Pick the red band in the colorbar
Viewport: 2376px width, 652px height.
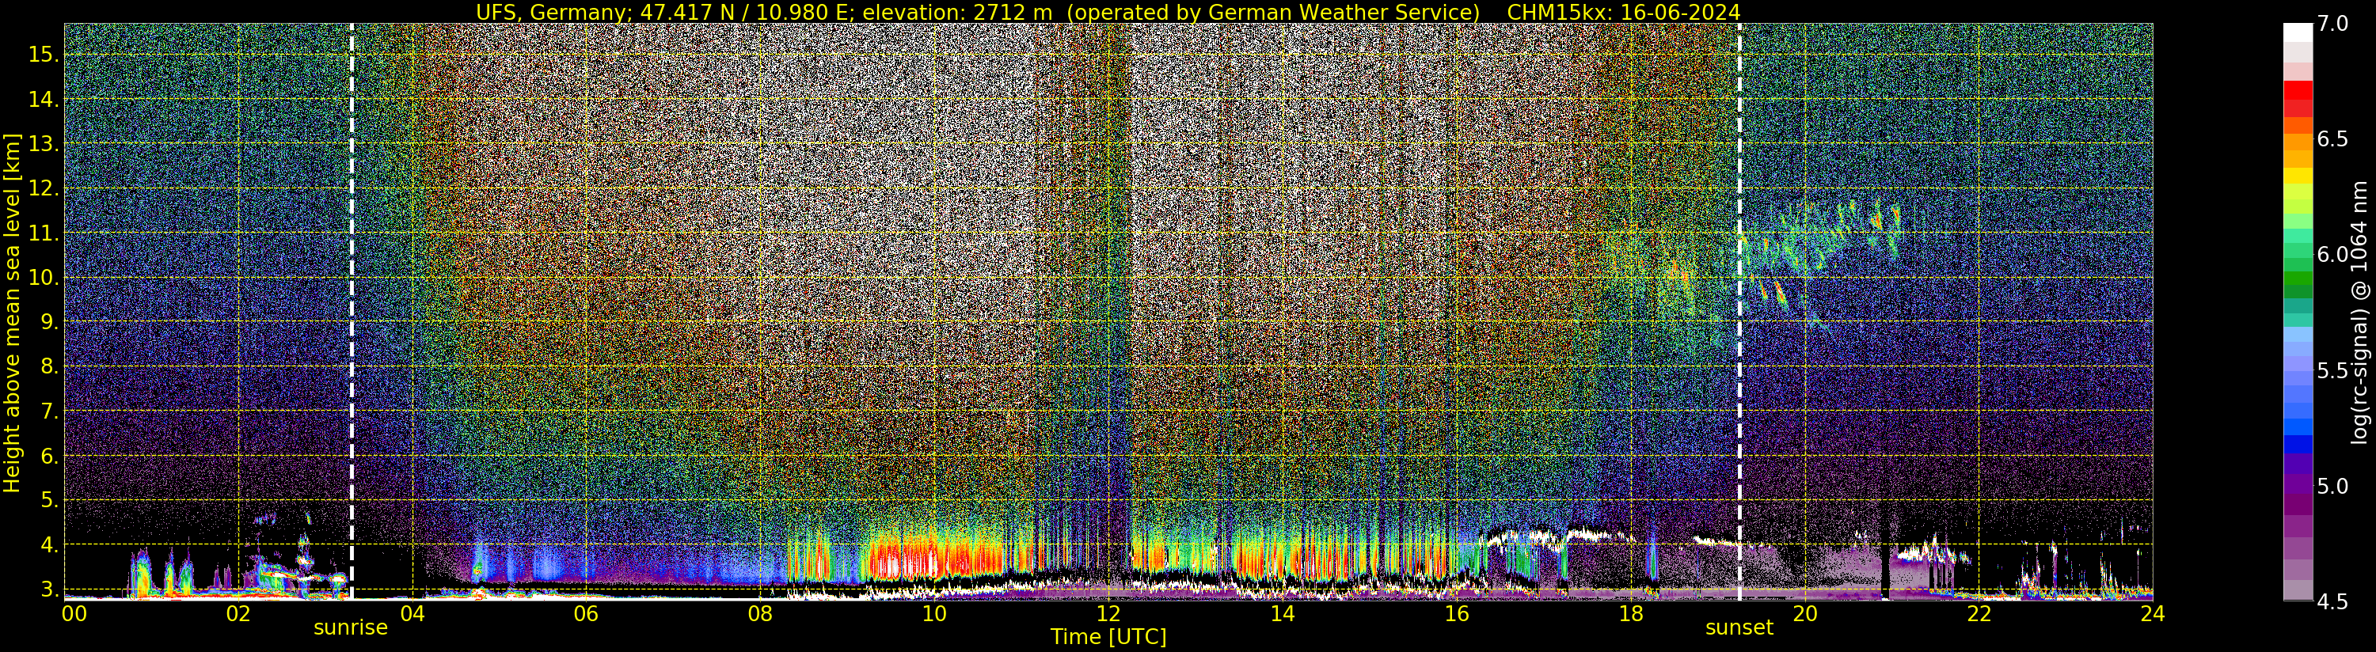coord(2297,93)
